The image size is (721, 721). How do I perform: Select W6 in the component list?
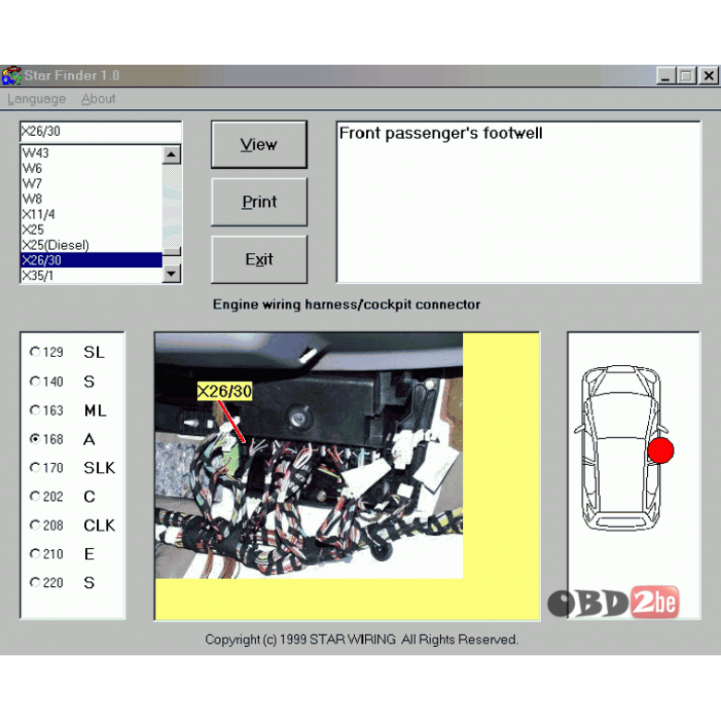92,168
